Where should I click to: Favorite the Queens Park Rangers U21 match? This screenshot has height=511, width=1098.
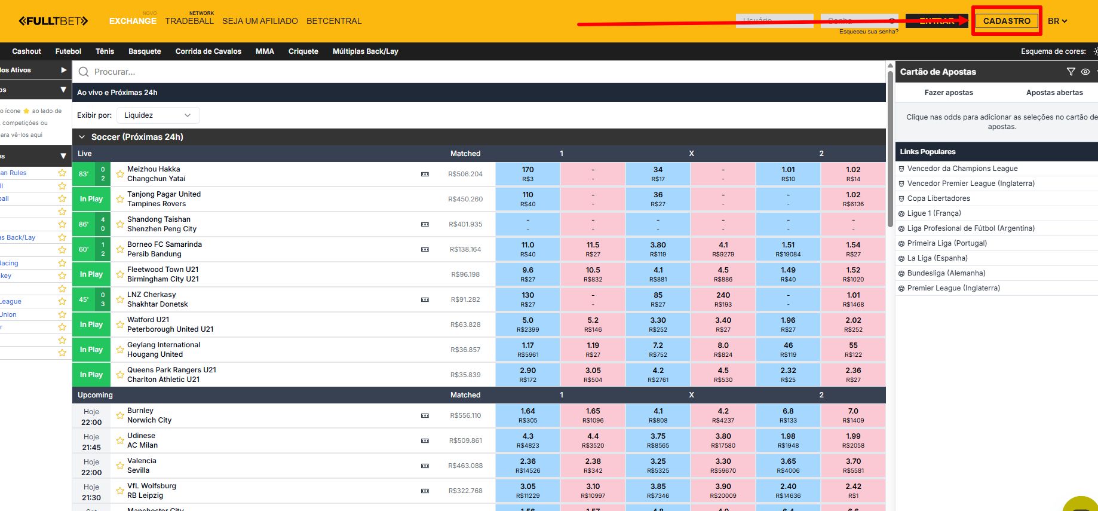pyautogui.click(x=120, y=375)
